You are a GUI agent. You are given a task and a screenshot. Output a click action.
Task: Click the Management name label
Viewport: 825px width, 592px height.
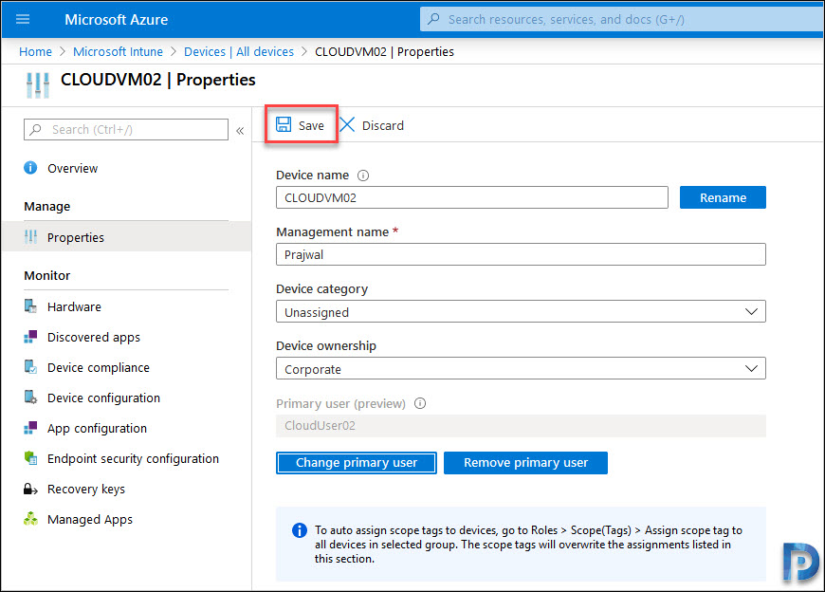333,232
